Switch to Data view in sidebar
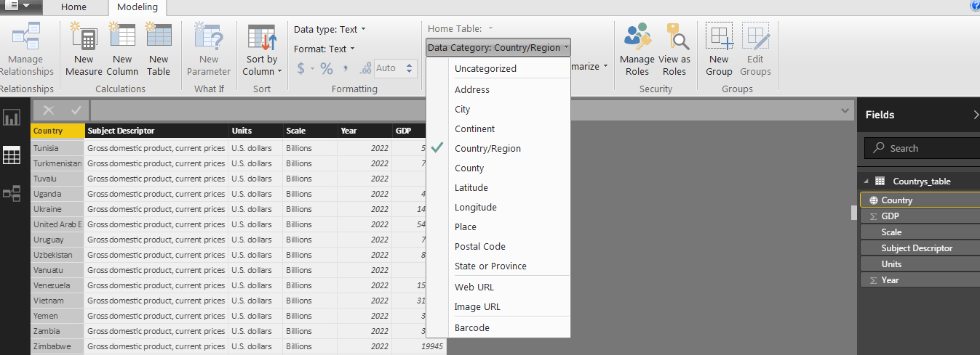Screen dimensions: 980x355 click(12, 155)
